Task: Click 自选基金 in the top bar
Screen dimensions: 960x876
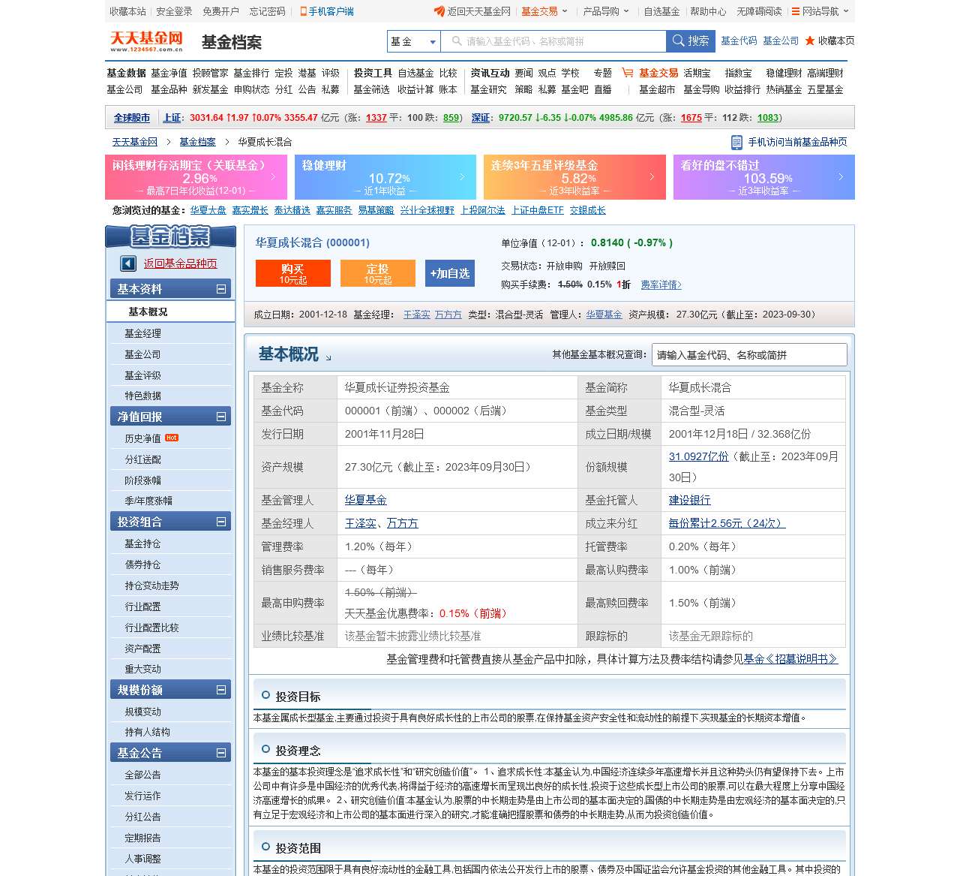Action: pyautogui.click(x=661, y=11)
